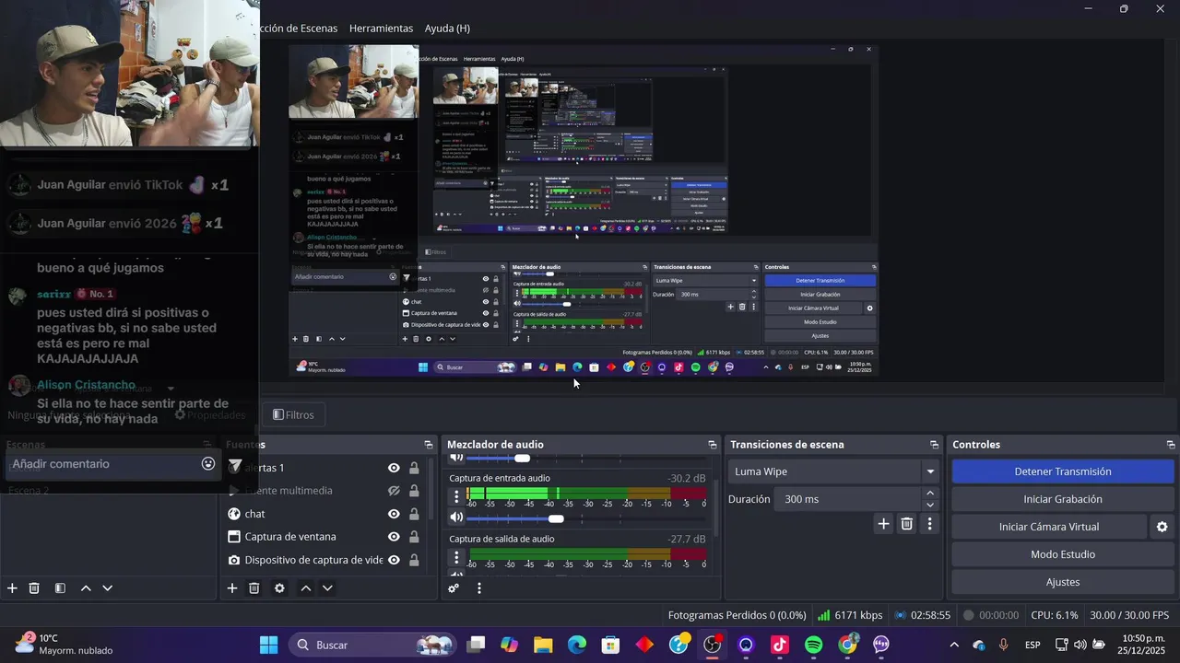Open Ayuda (H) menu

coord(447,29)
